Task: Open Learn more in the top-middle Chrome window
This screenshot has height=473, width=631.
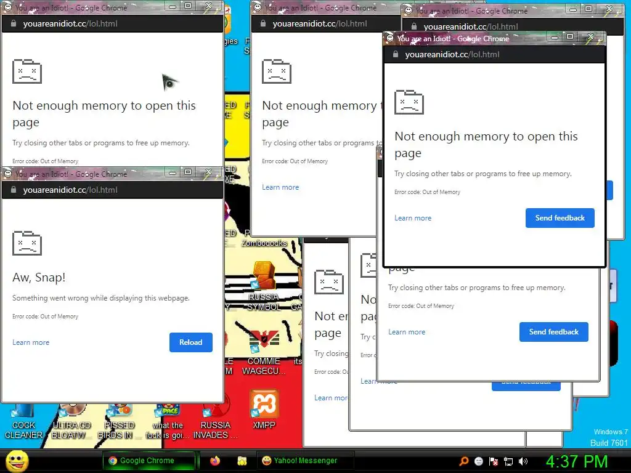Action: 280,187
